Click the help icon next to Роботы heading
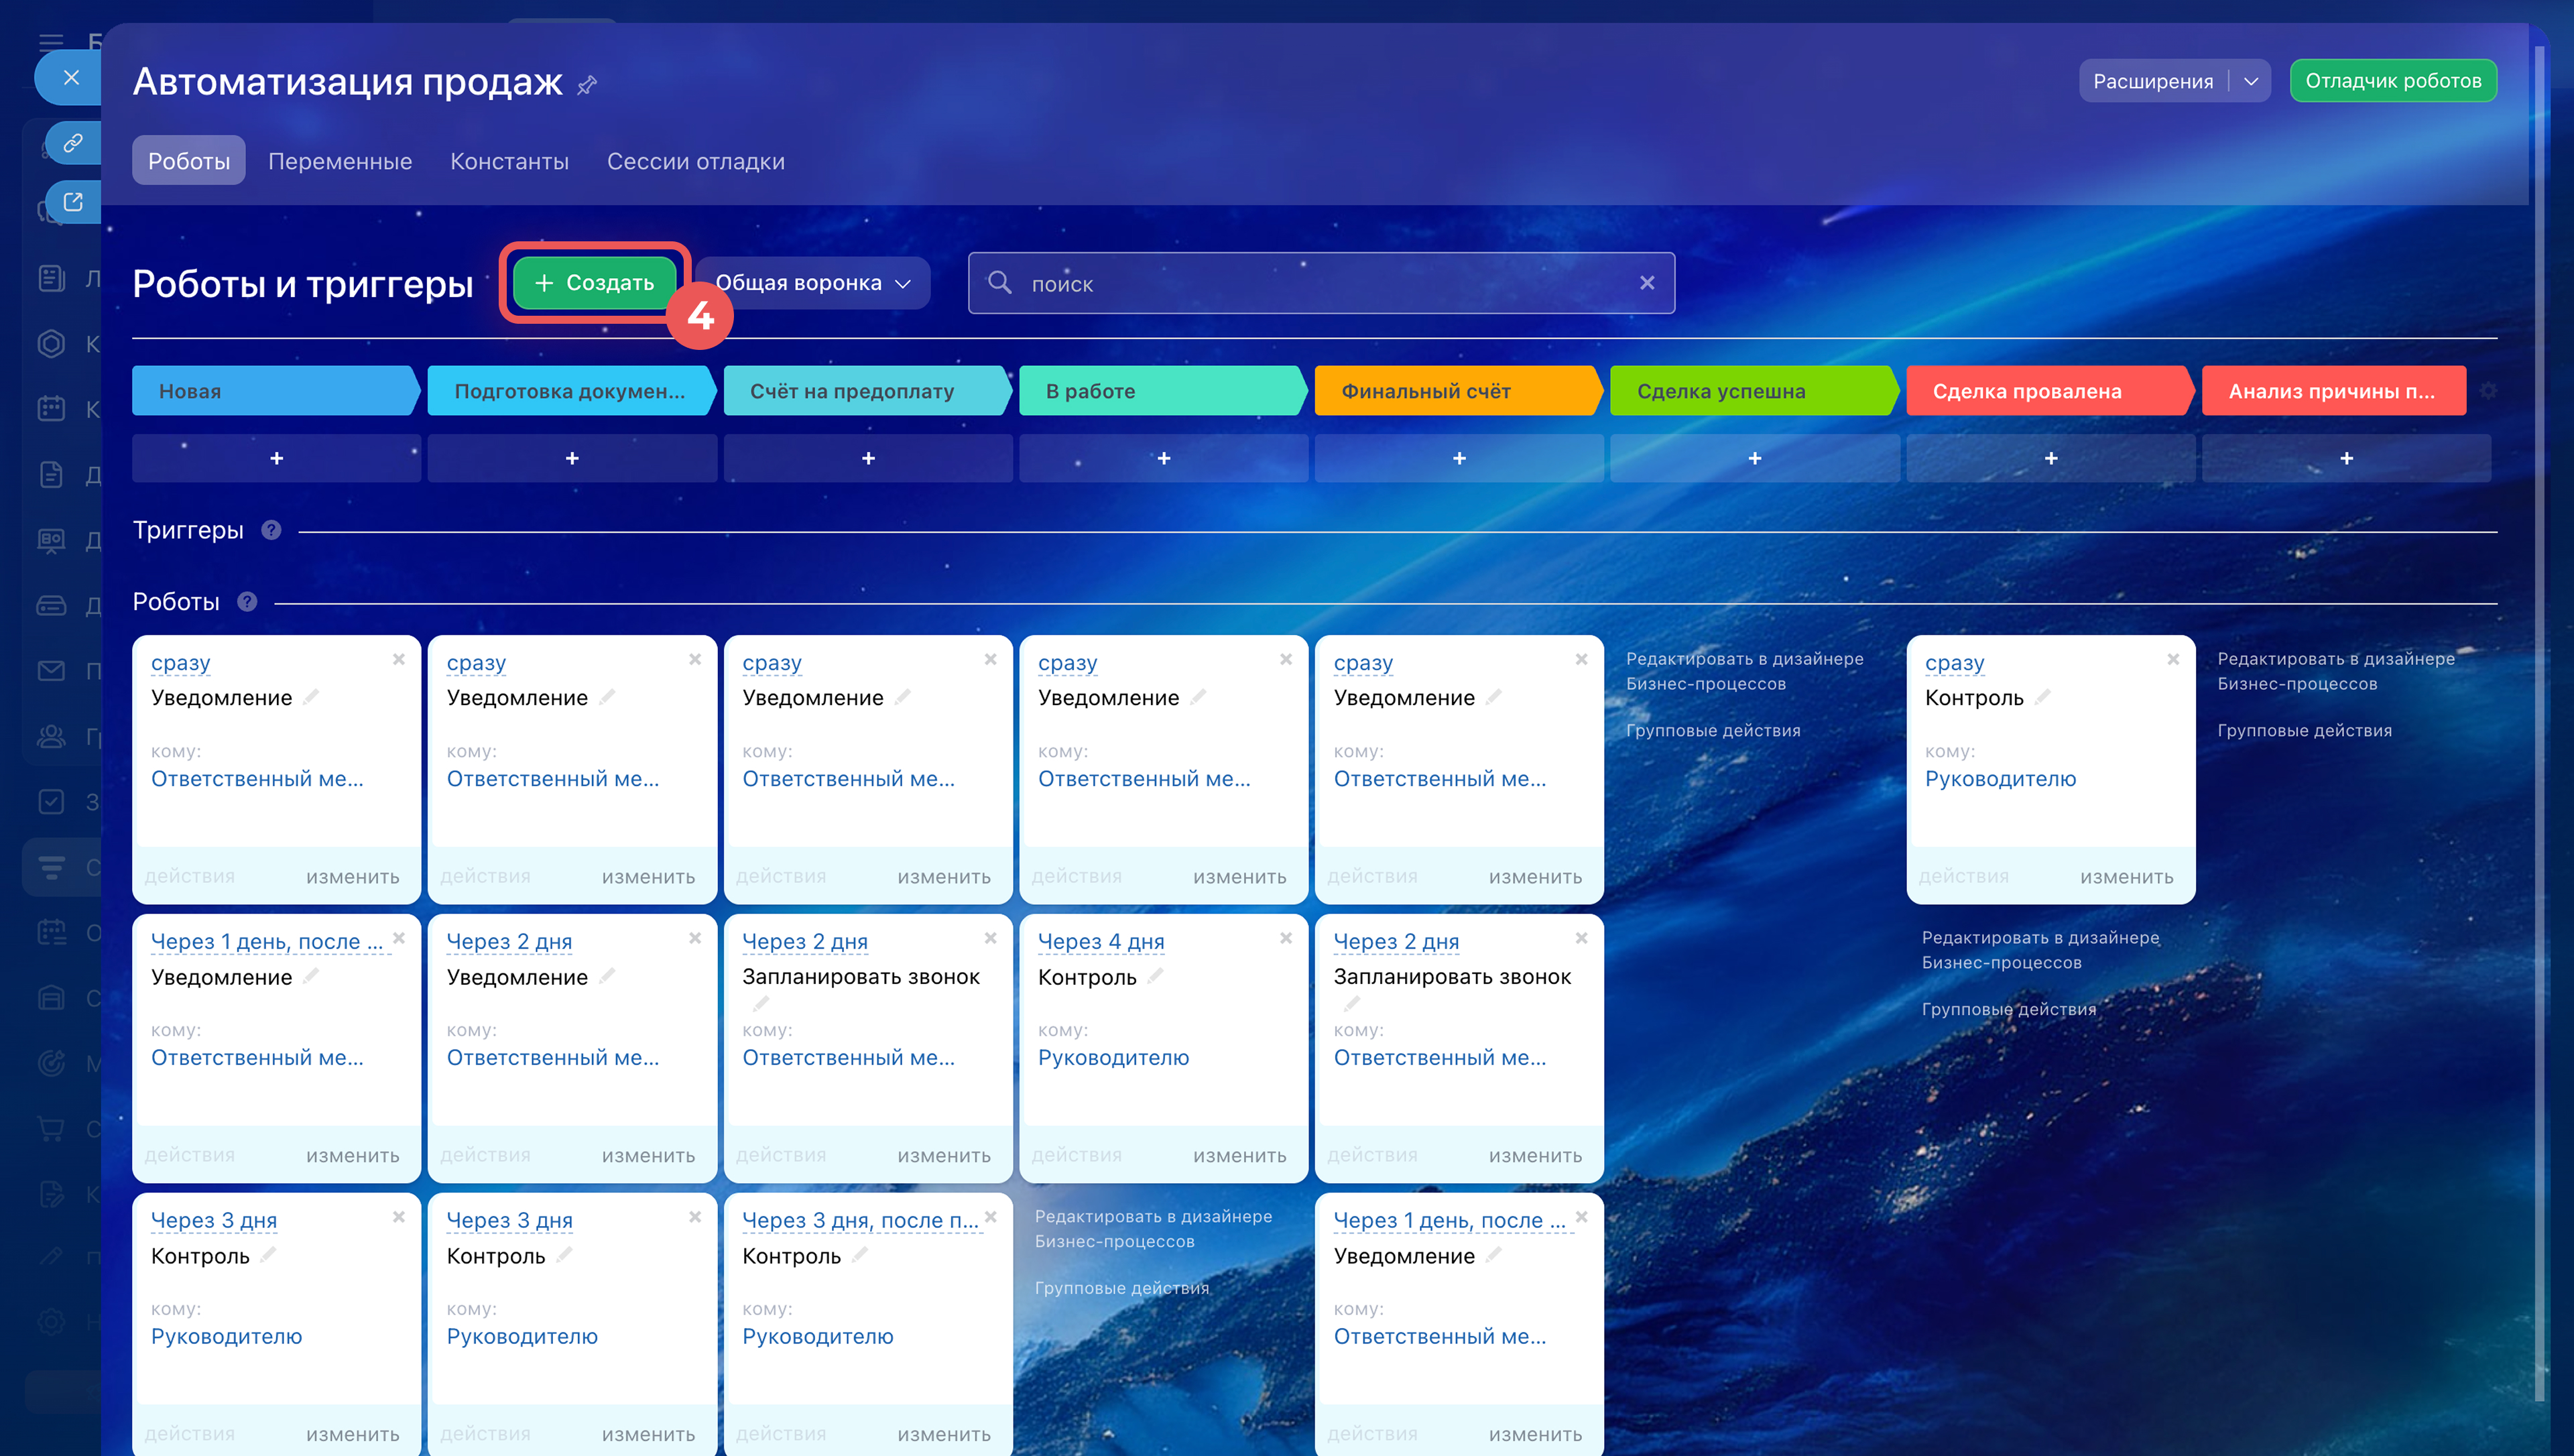Viewport: 2574px width, 1456px height. click(x=247, y=602)
